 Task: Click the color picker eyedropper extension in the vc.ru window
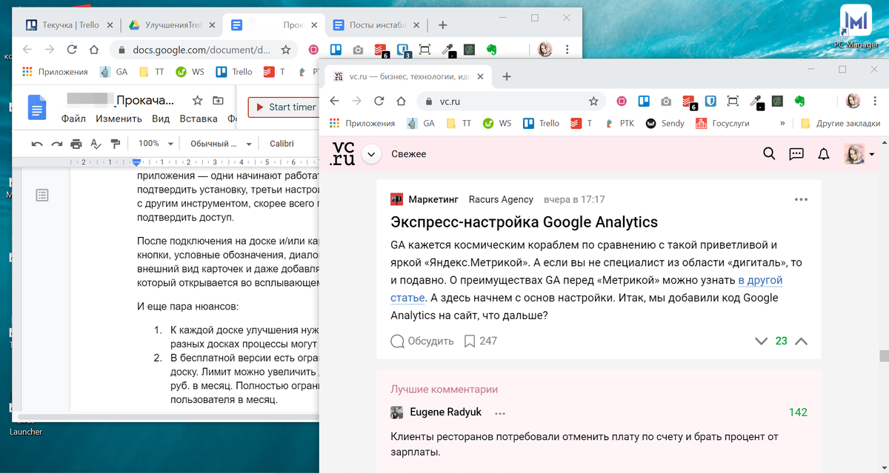click(x=756, y=101)
